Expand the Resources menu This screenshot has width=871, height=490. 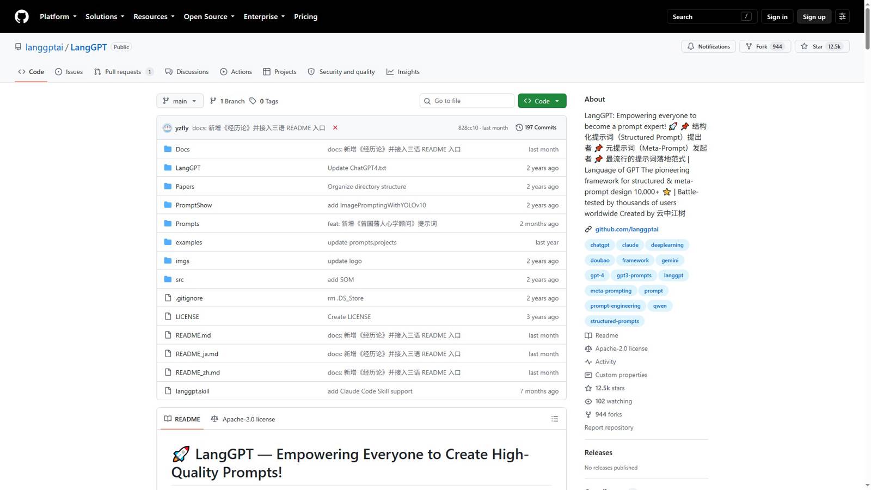point(154,16)
